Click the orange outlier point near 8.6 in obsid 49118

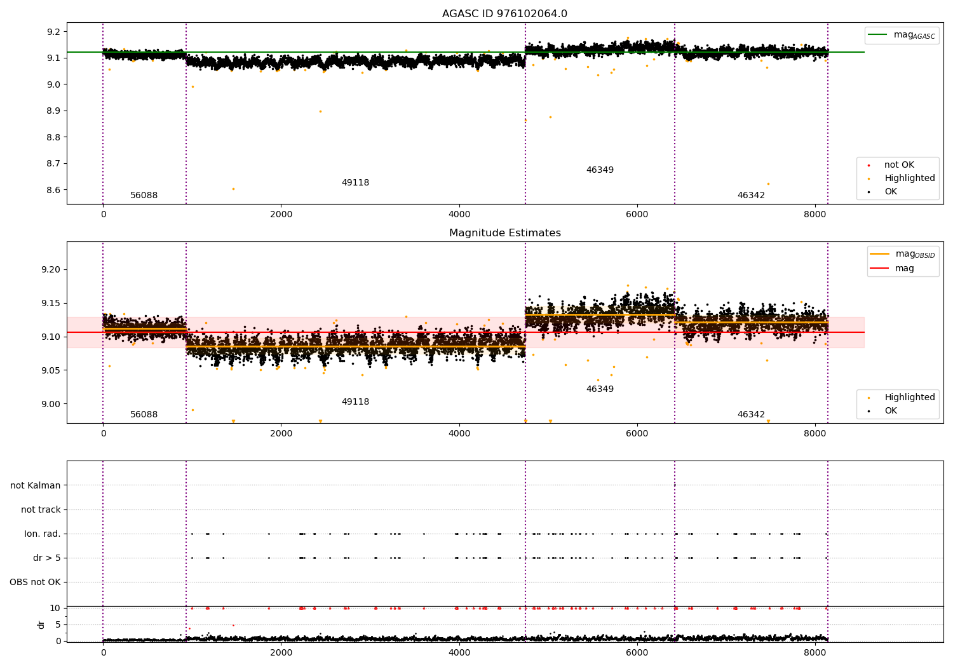click(233, 189)
